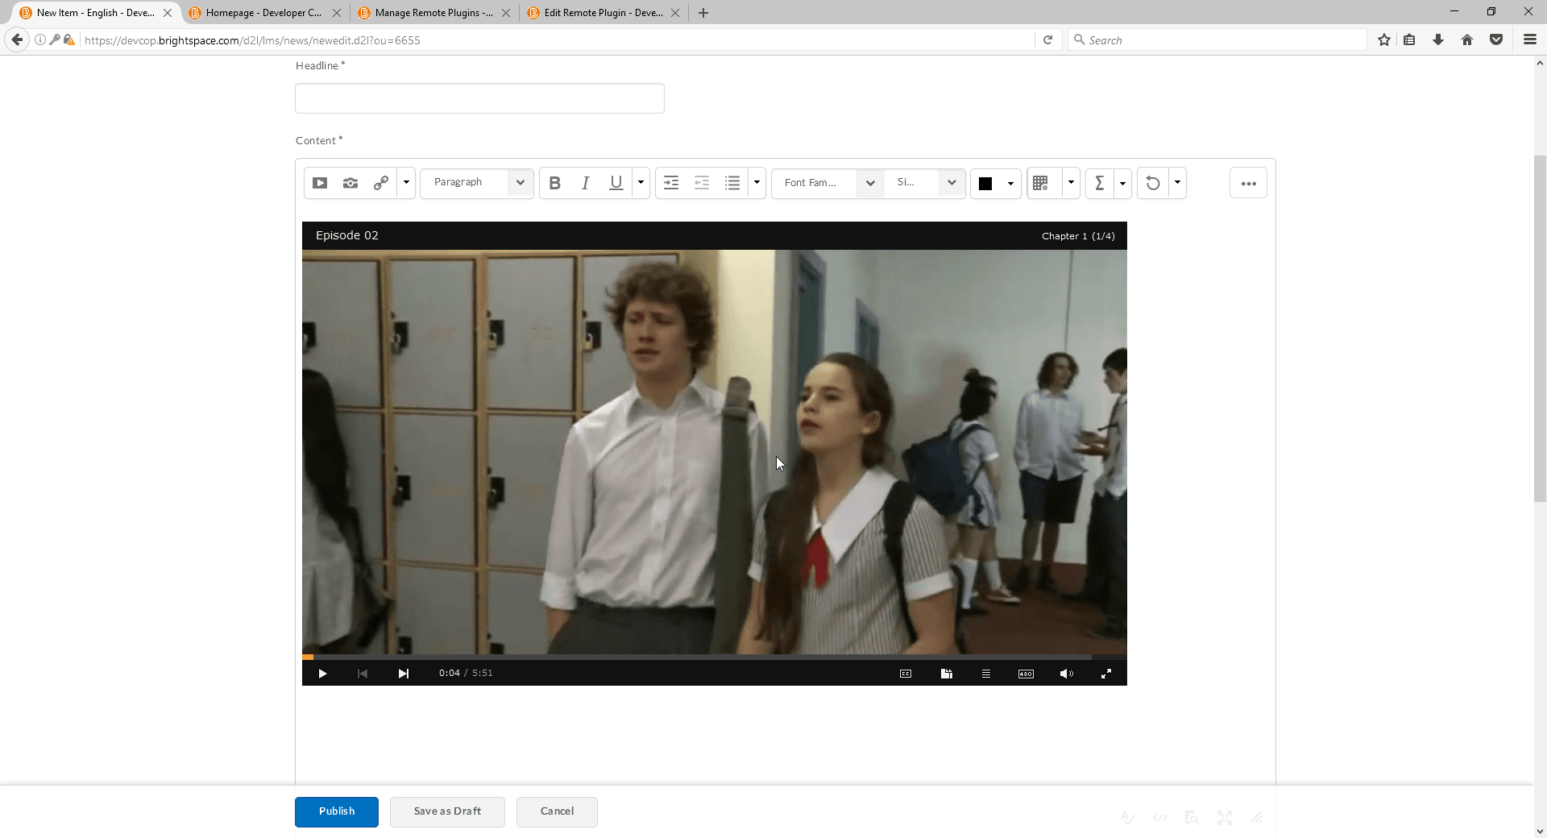Open the list options dropdown arrow
1547x838 pixels.
756,183
